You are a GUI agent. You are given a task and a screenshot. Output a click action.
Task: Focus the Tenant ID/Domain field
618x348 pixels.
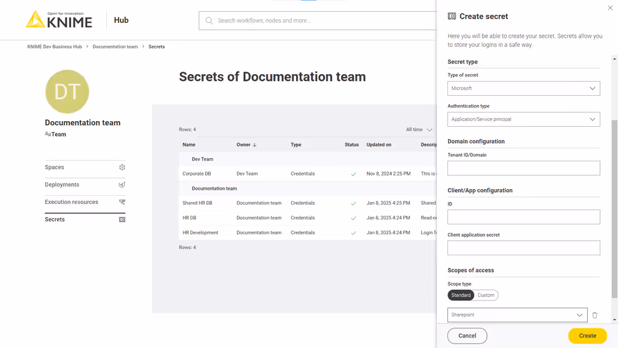524,168
